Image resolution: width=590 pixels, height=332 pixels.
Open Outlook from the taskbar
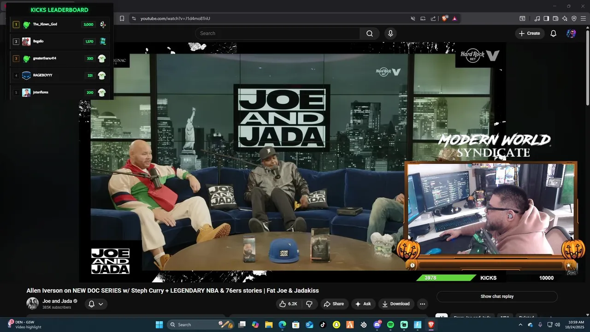tap(309, 325)
